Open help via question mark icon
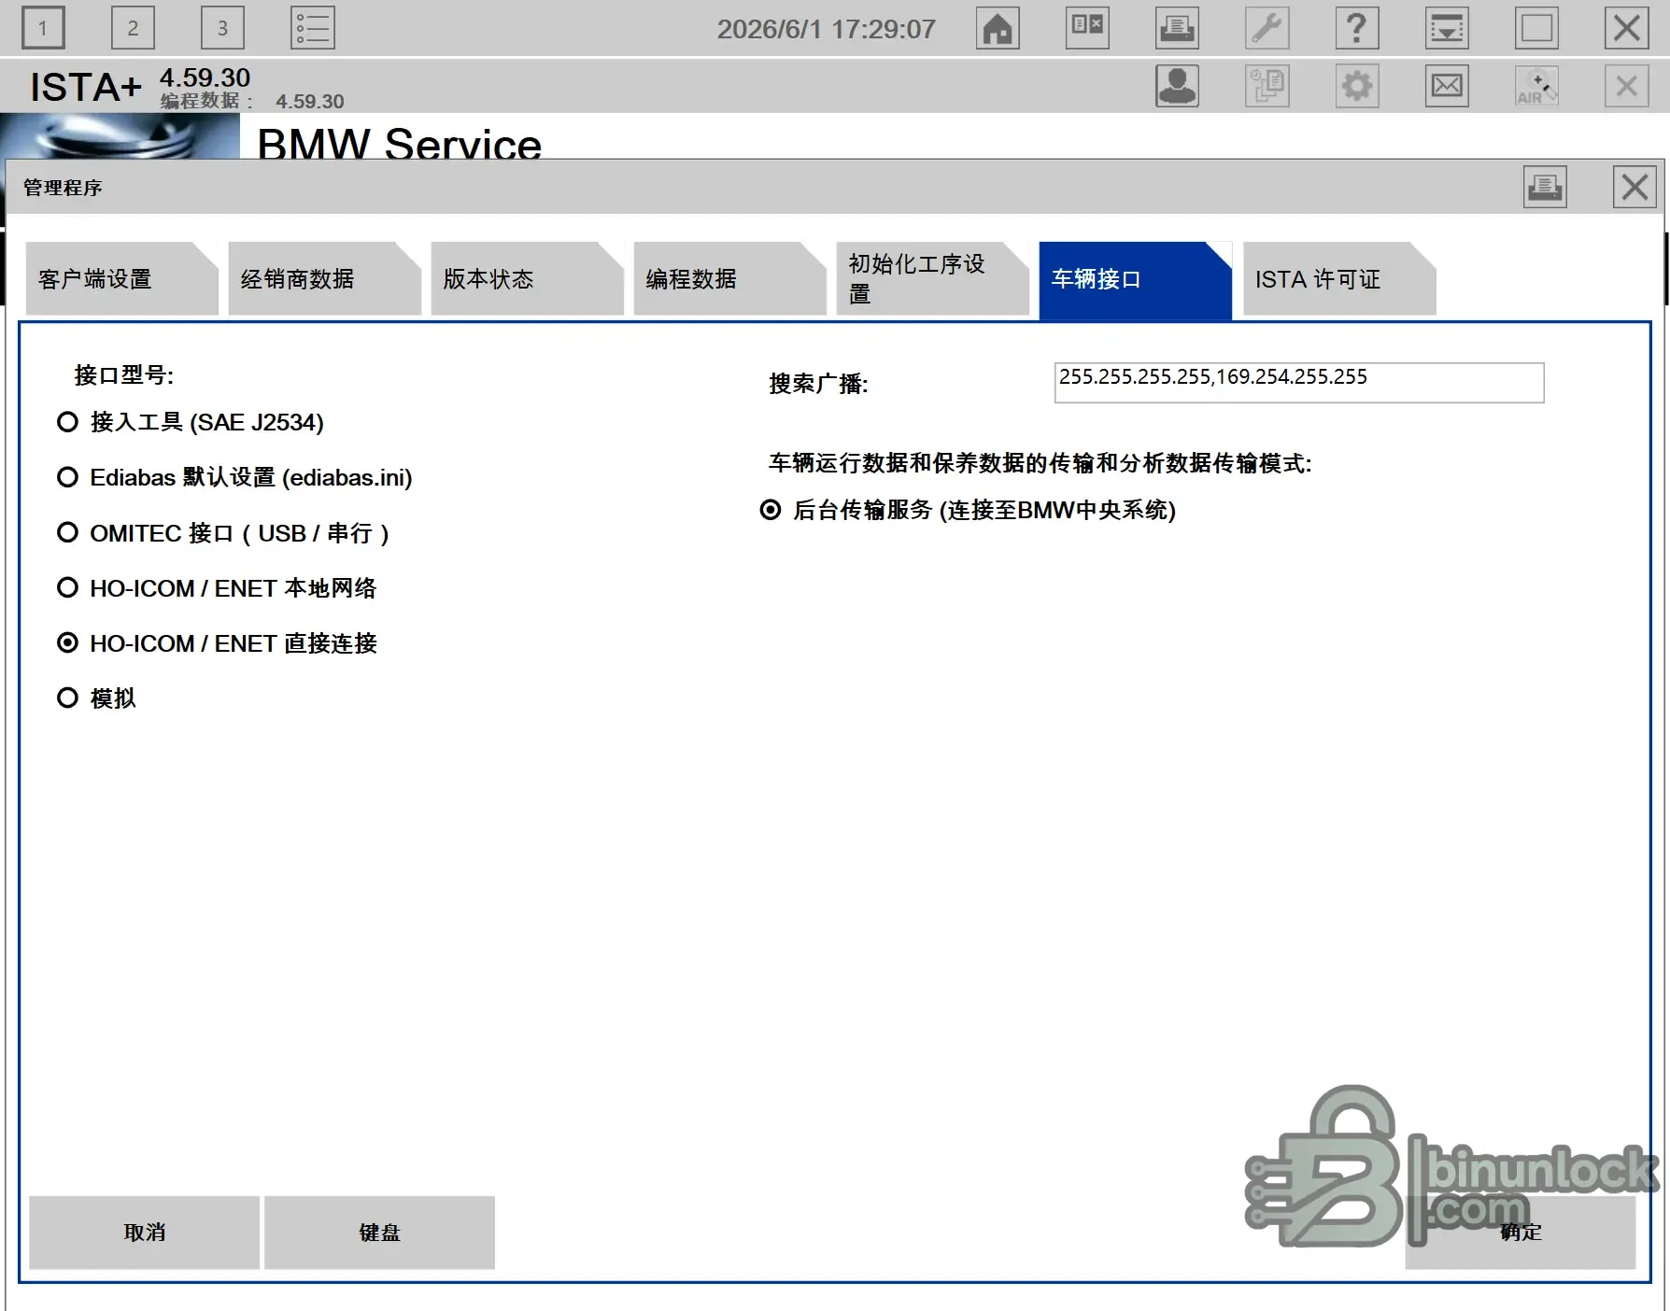The width and height of the screenshot is (1670, 1311). pos(1357,28)
